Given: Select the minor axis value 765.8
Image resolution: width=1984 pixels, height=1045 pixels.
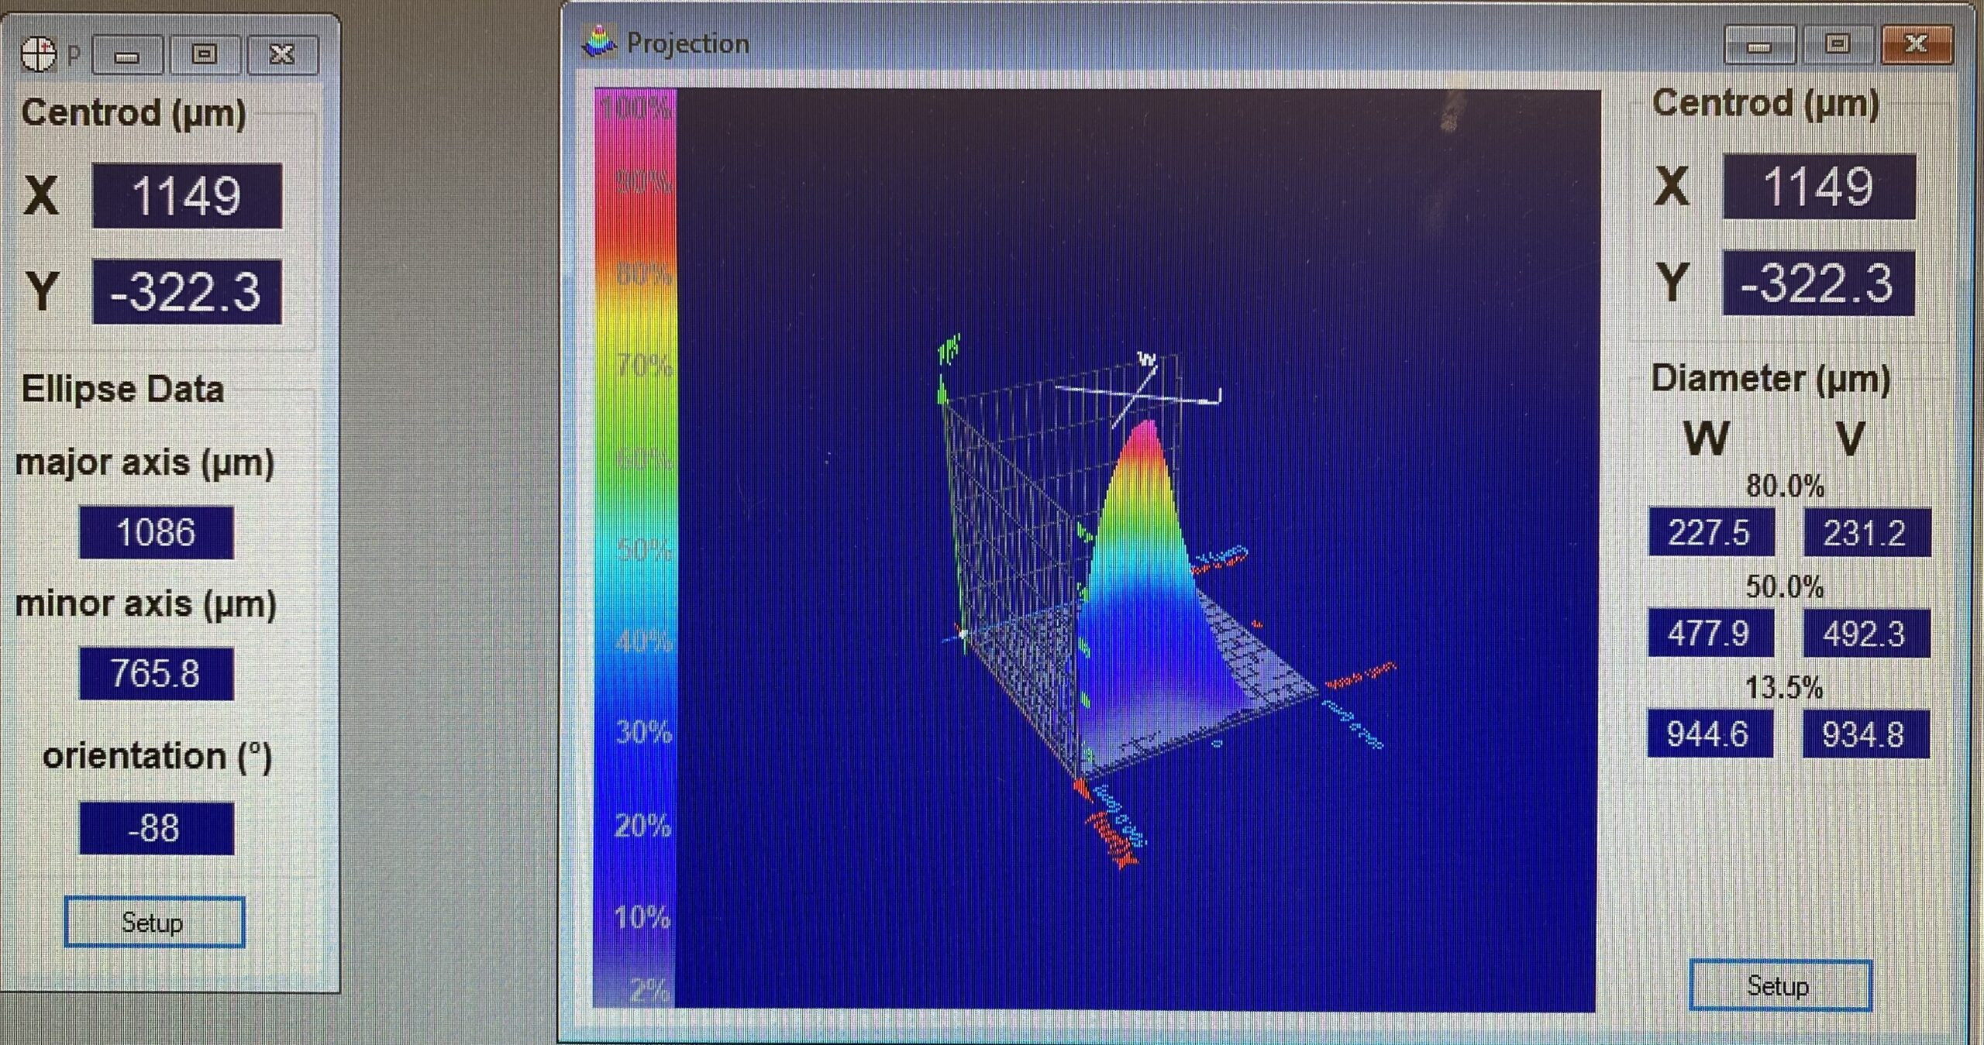Looking at the screenshot, I should [x=157, y=673].
